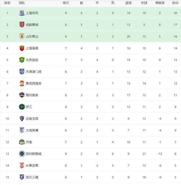The width and height of the screenshot is (181, 185).
Task: Click the 进球 goals-for column header
Action: point(128,3)
